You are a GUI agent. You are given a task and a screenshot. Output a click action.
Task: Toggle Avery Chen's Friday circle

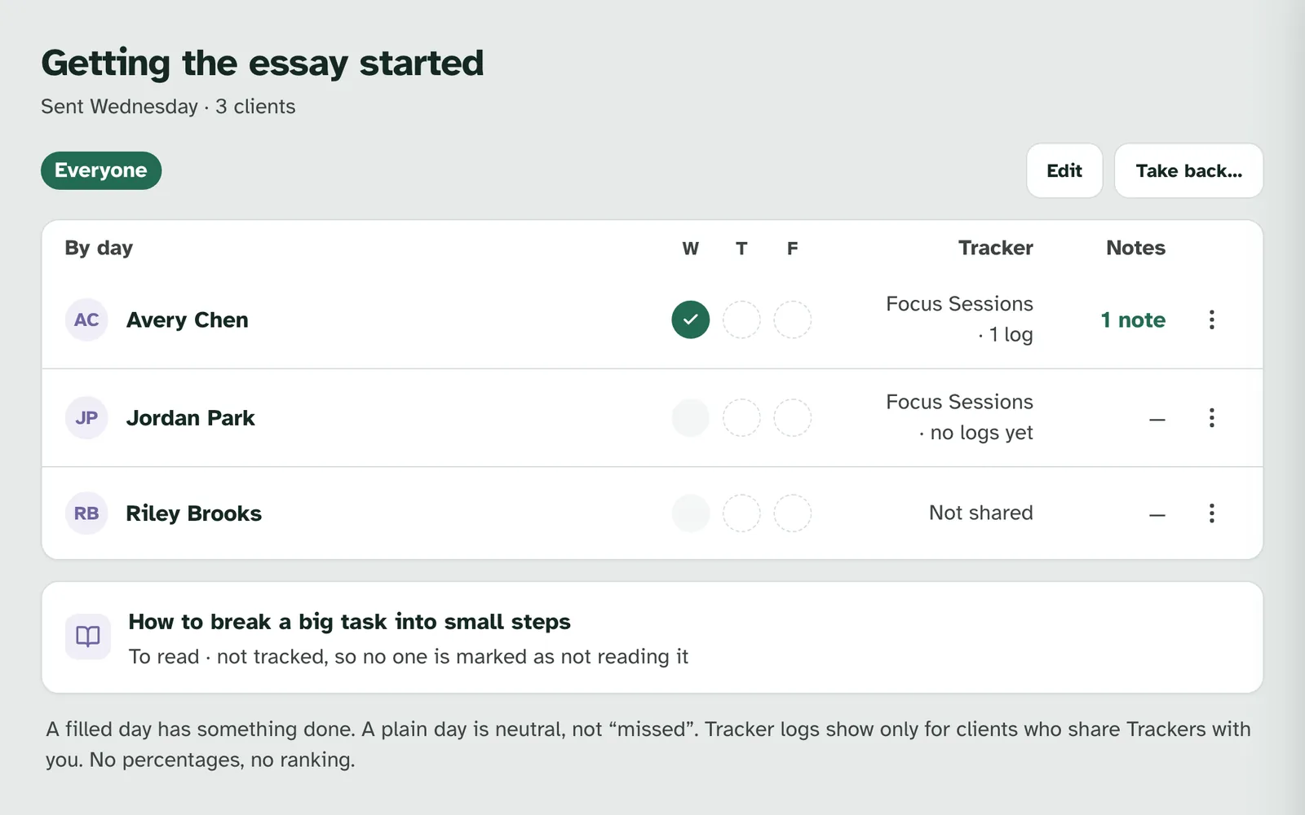(x=793, y=319)
